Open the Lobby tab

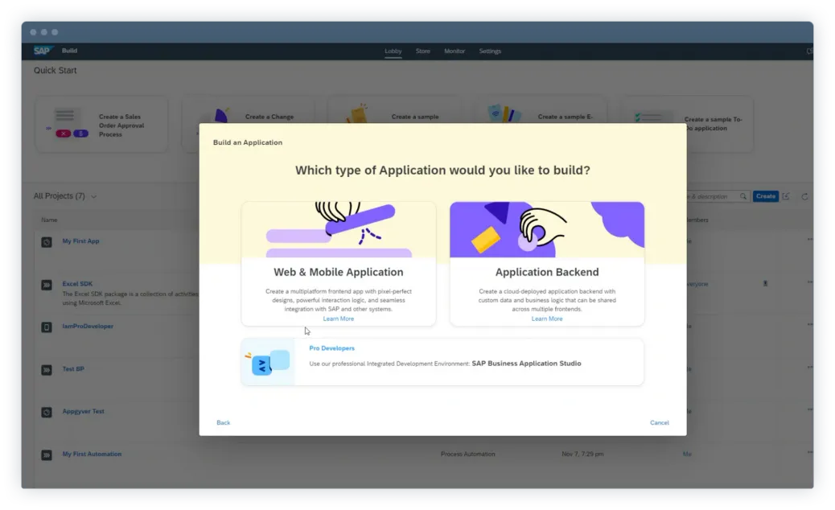(x=393, y=51)
